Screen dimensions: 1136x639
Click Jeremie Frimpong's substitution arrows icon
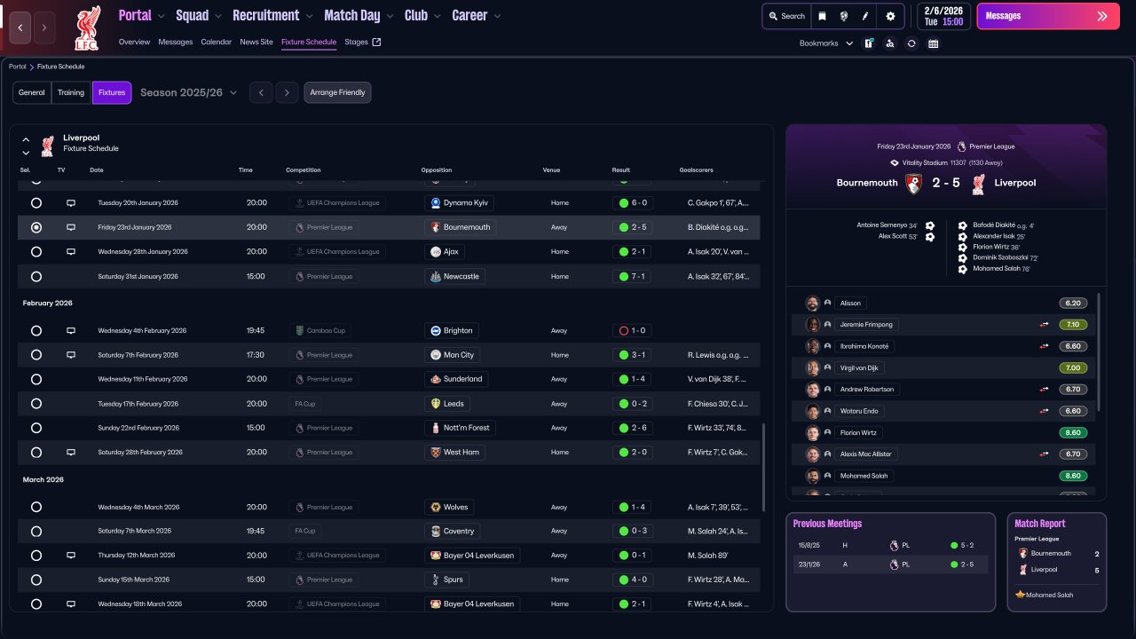[x=1045, y=325]
